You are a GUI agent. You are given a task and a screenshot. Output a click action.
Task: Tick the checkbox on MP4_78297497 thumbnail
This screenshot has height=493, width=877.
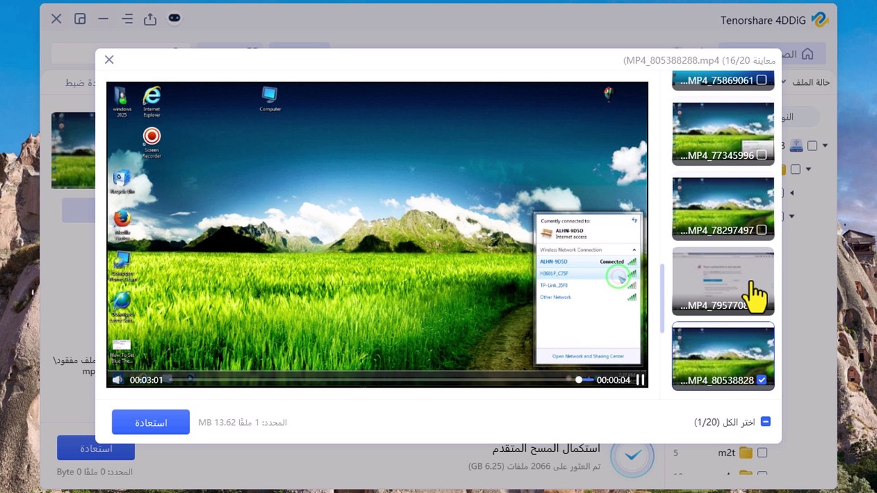[761, 231]
